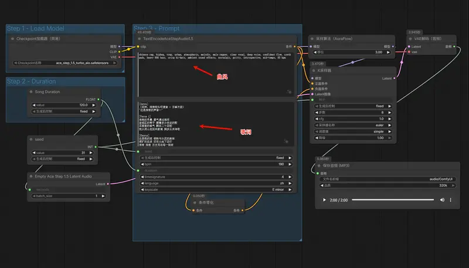
Task: Edit the 文件名前缀 audio/ComfyUI field
Action: (388, 179)
